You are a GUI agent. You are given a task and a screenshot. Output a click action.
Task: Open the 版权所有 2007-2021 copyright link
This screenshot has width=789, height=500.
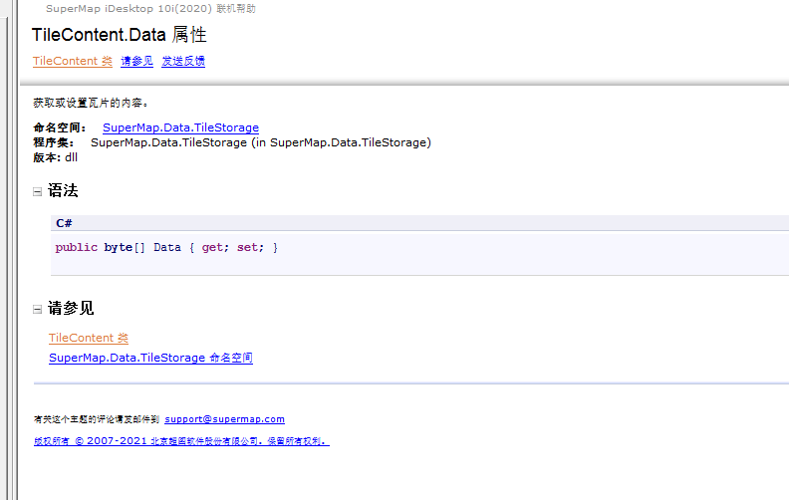click(x=181, y=441)
